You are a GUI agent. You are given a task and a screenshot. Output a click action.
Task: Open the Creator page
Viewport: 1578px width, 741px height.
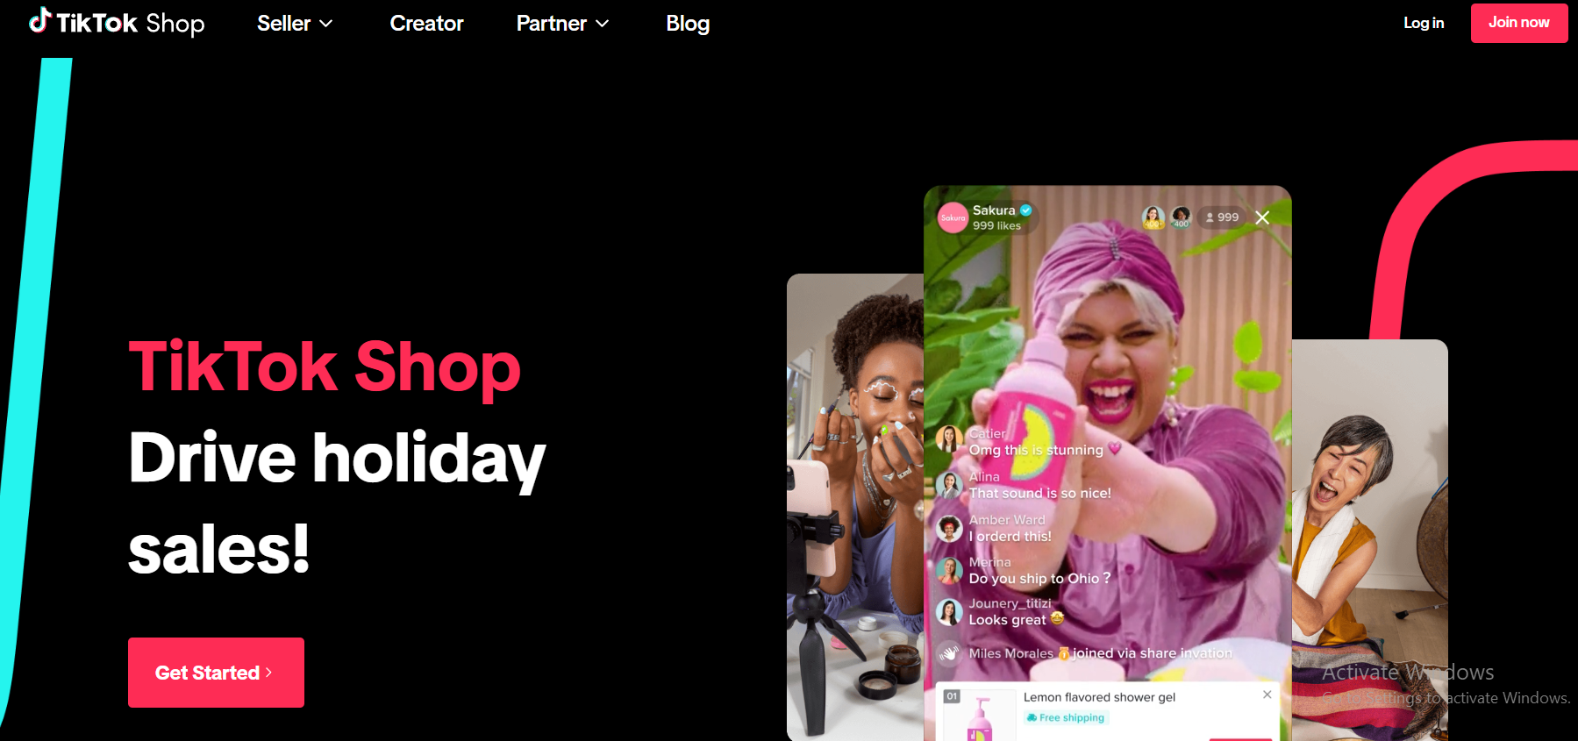pos(426,24)
